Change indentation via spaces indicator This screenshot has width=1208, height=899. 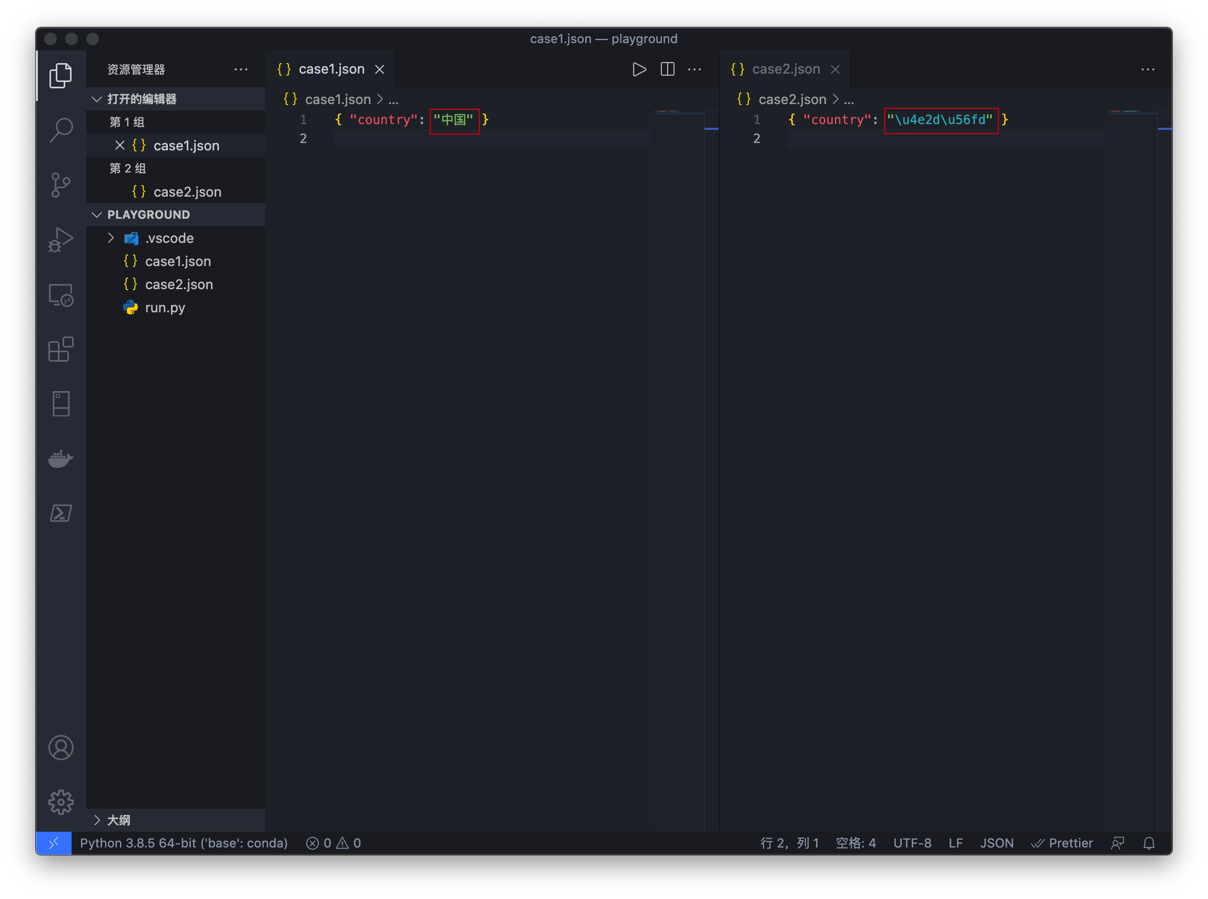pyautogui.click(x=855, y=843)
